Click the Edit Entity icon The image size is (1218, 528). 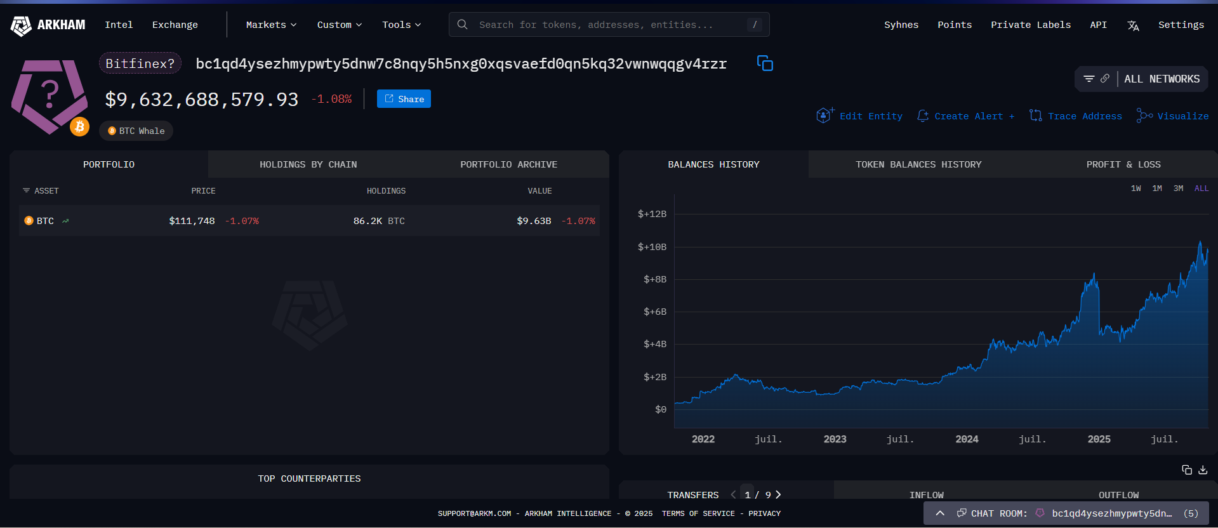(x=824, y=115)
